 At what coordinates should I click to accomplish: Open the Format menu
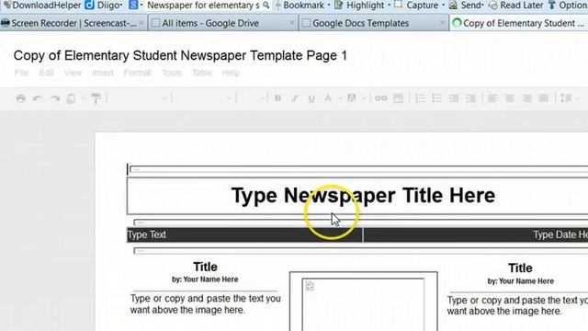click(137, 73)
